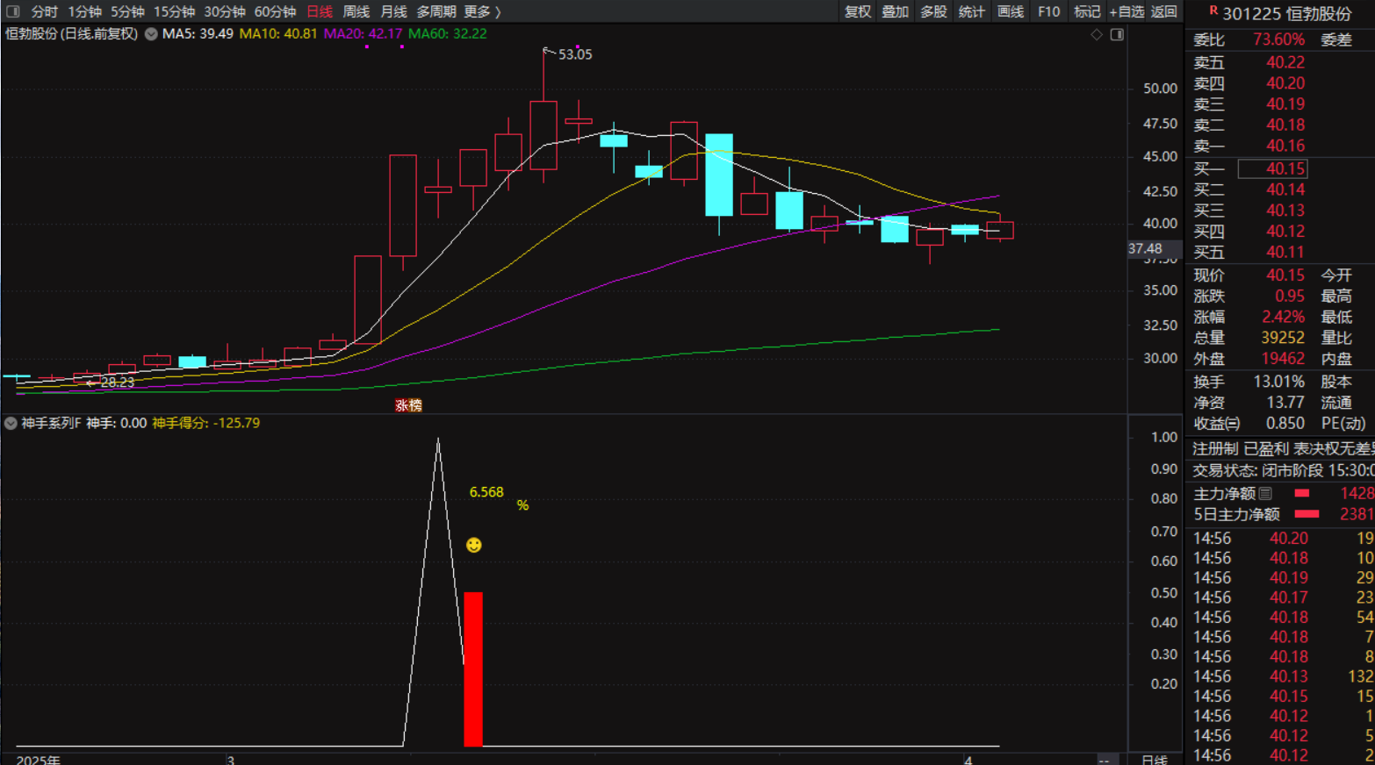Open the 标记 marker tool
1375x765 pixels.
[1087, 11]
